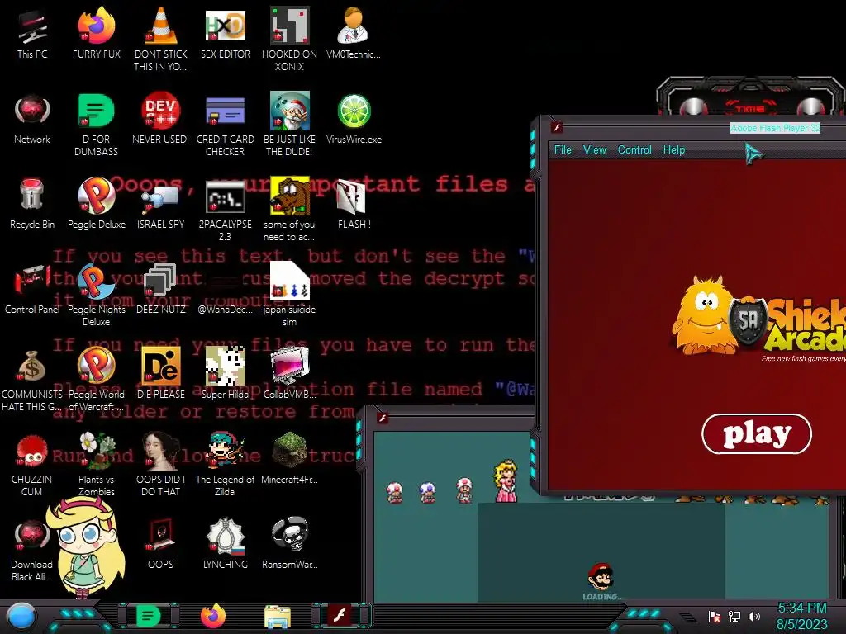This screenshot has height=634, width=846.
Task: Click Princess Peach in the Mario game window
Action: click(x=506, y=481)
